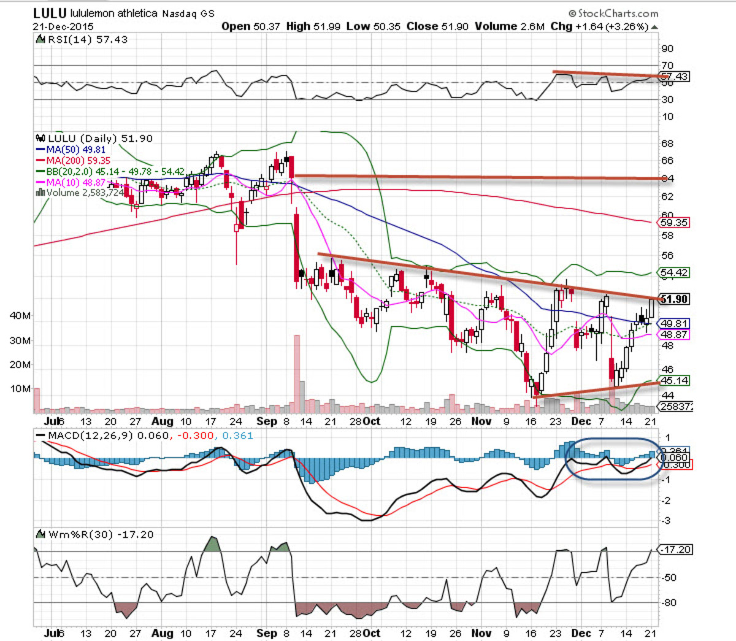Click the Close 51.90 value

[x=437, y=26]
